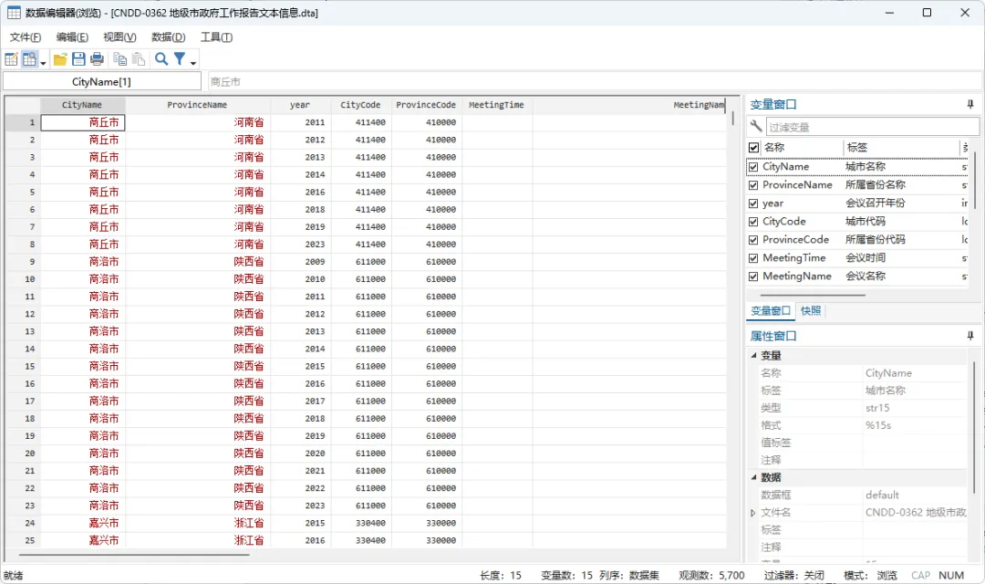The height and width of the screenshot is (584, 985).
Task: Switch to the 快照 tab
Action: click(x=811, y=310)
